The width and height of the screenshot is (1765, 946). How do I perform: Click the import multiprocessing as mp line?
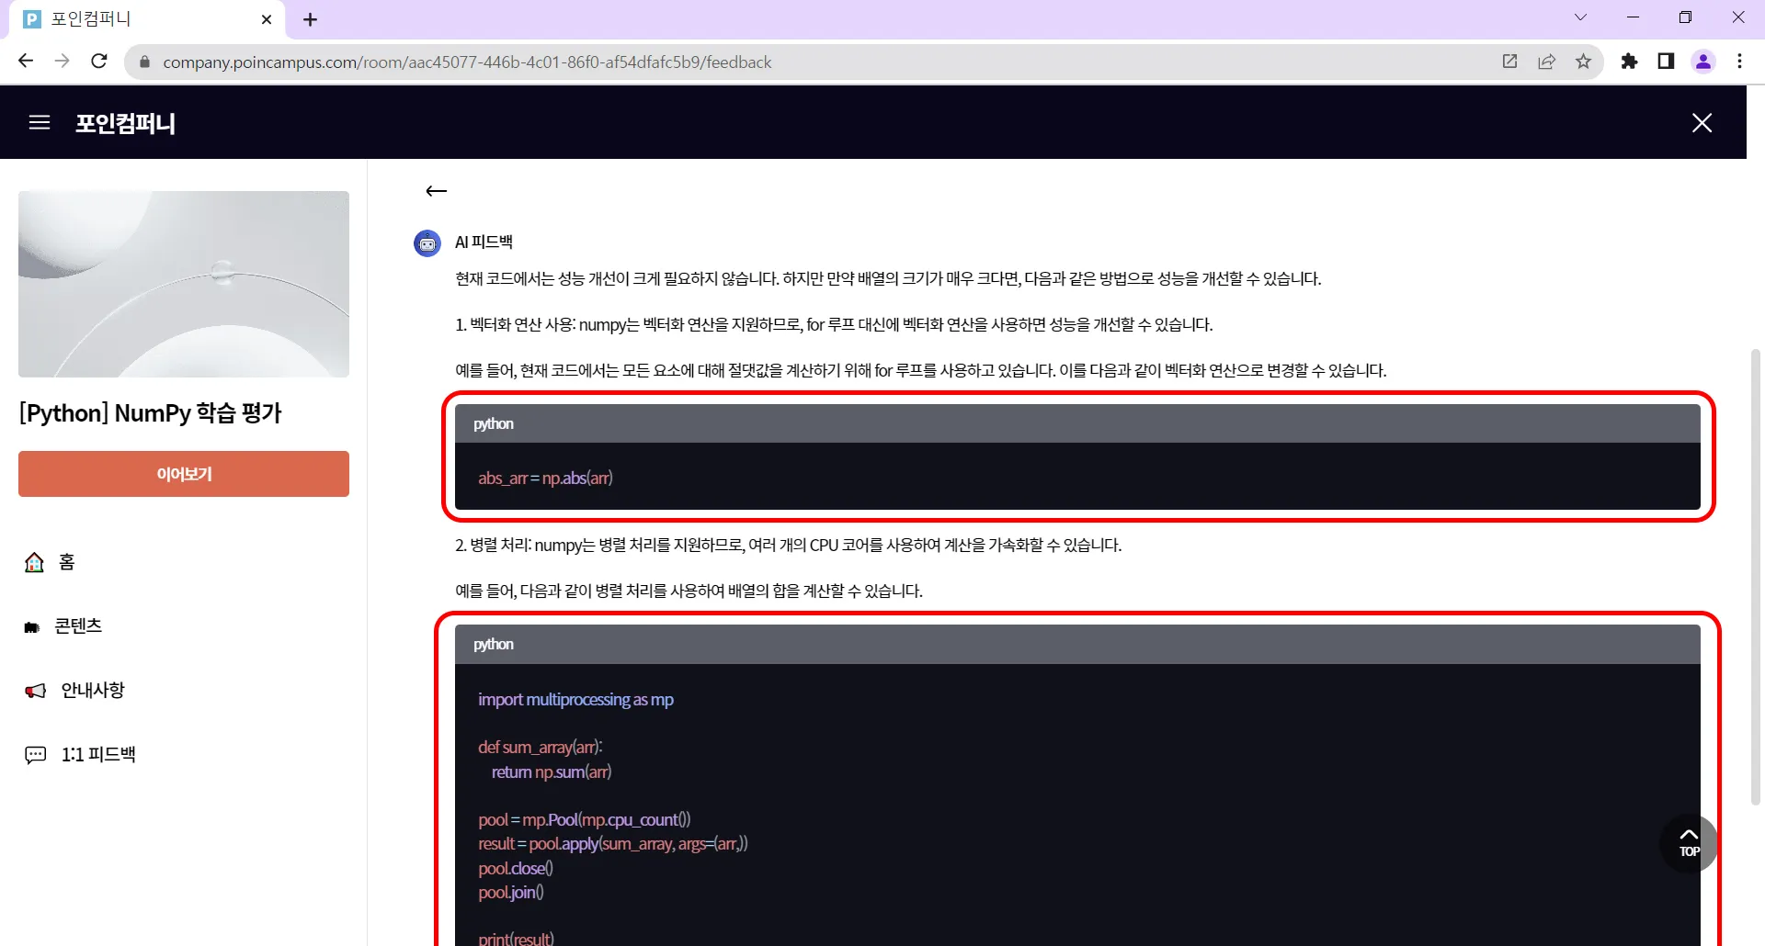575,700
